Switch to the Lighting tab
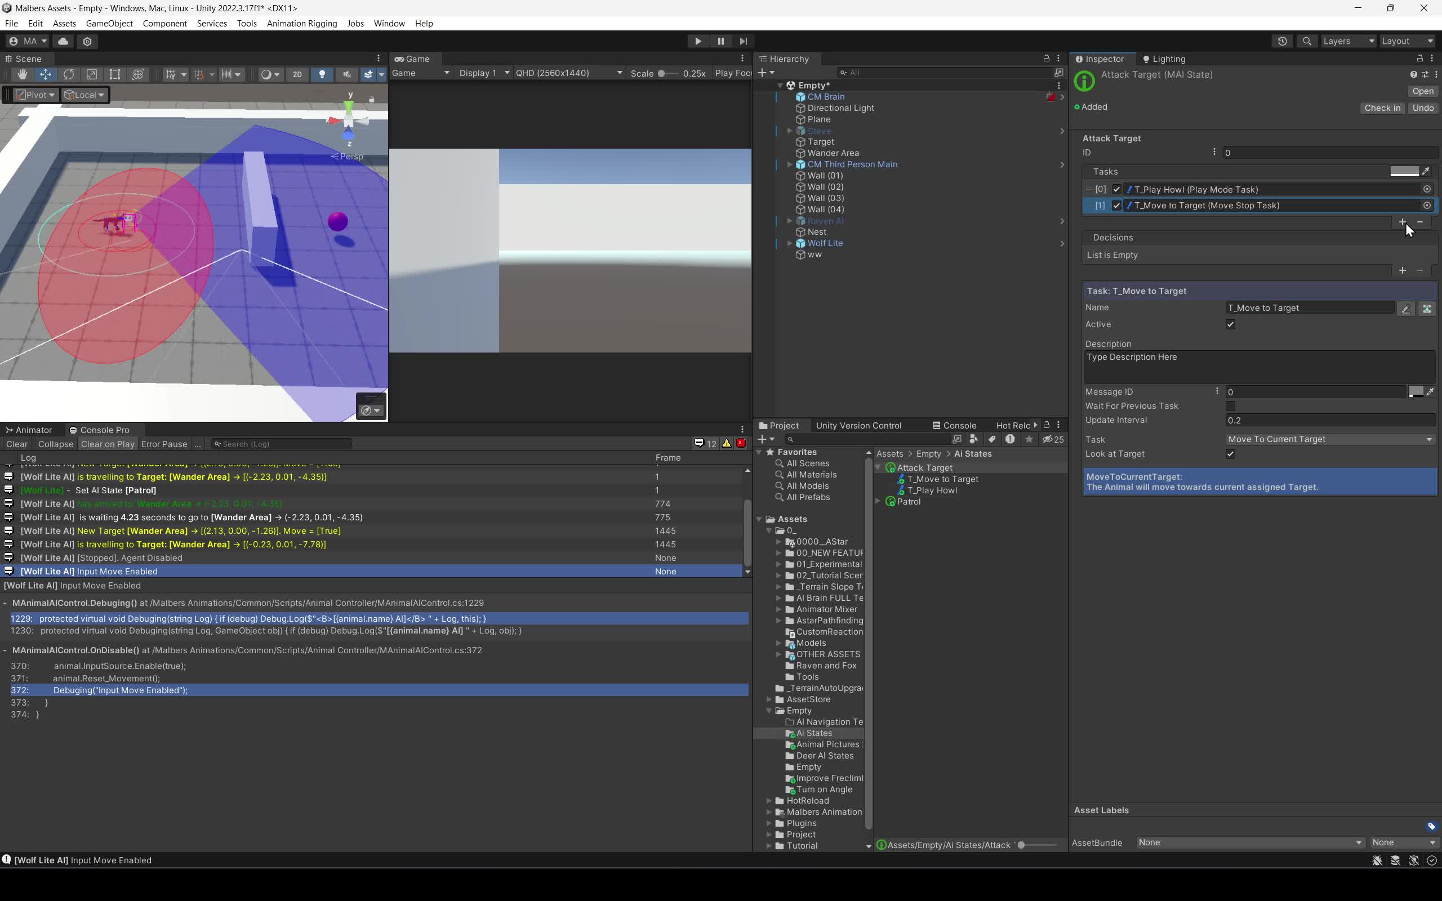This screenshot has width=1442, height=901. (1164, 59)
